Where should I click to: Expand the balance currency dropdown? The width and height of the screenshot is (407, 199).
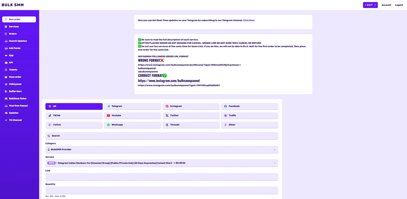pos(370,5)
